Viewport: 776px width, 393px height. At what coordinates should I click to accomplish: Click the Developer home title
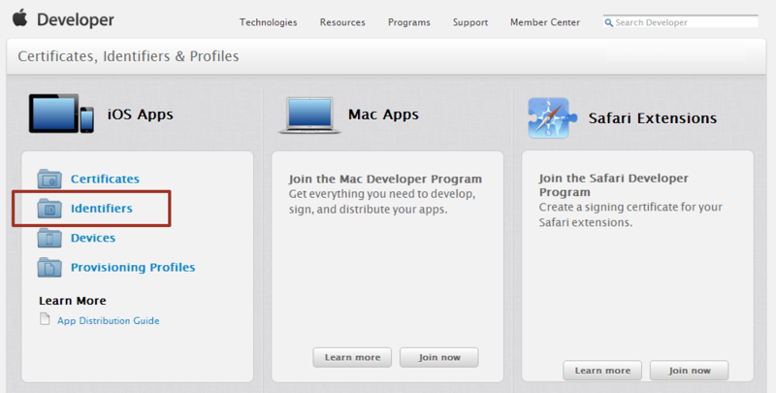coord(76,19)
